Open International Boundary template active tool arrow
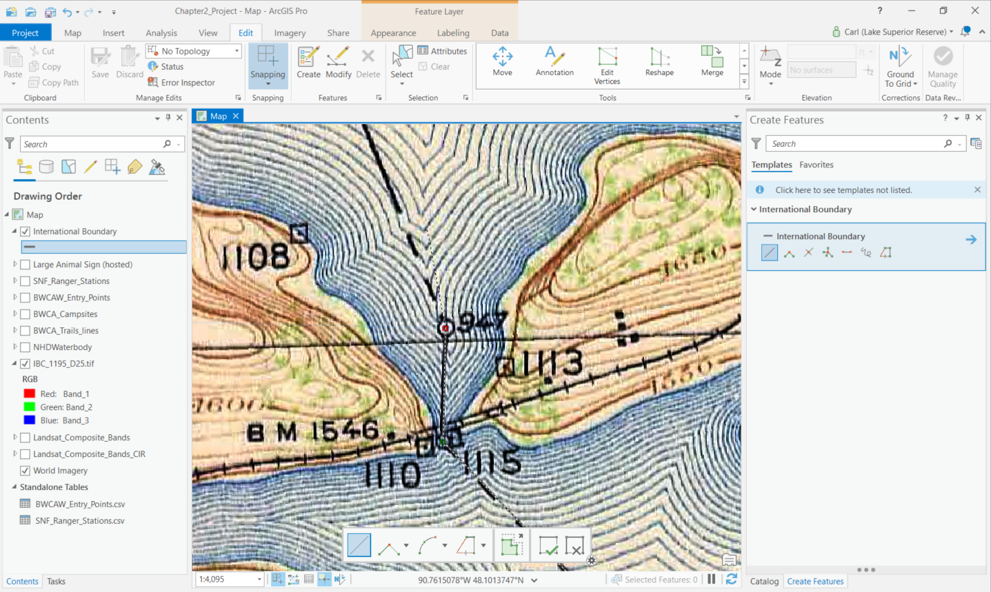 [971, 240]
